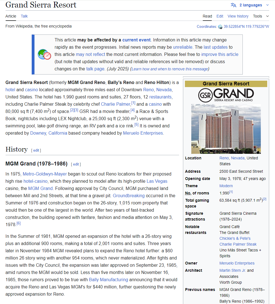Follow the Downey link
Viewport: 275px width, 304px height.
[38, 133]
